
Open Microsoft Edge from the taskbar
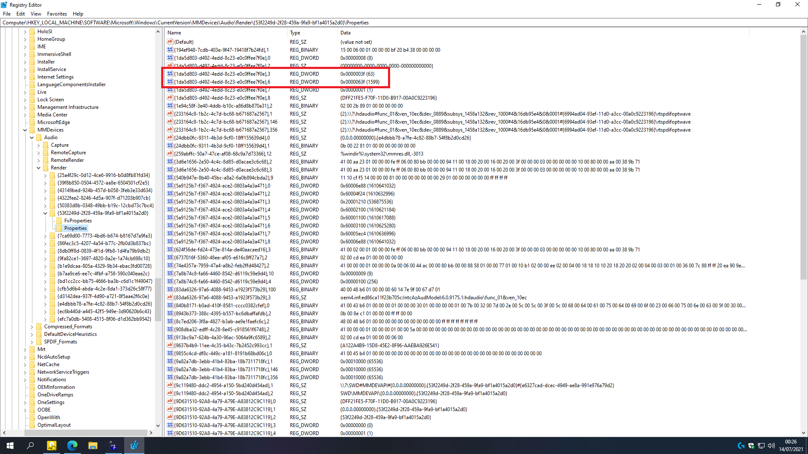72,446
